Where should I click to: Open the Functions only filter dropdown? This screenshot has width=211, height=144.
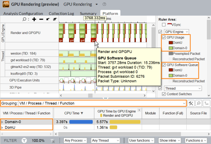196,141
